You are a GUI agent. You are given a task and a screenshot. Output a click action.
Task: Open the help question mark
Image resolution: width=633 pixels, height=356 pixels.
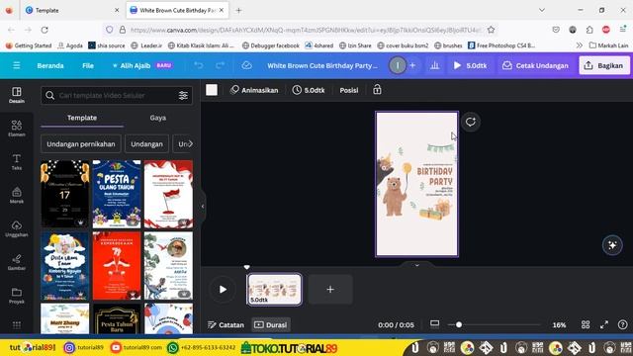(622, 325)
